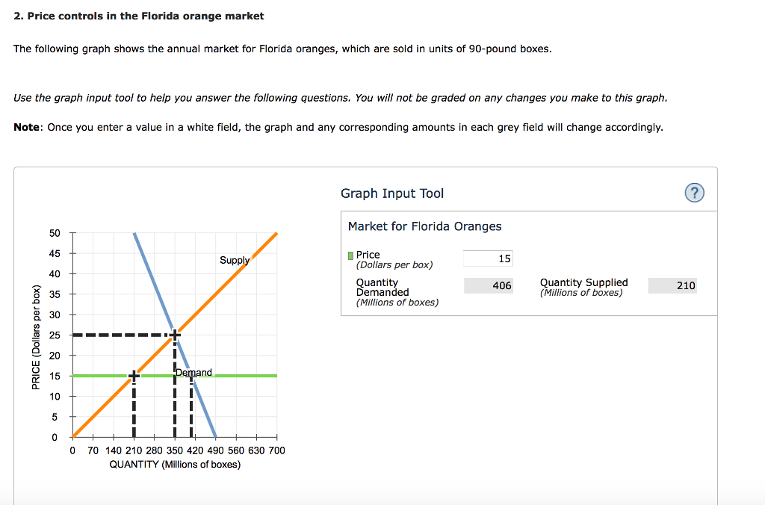This screenshot has height=505, width=765.
Task: Click the Graph Input Tool title
Action: coord(391,193)
